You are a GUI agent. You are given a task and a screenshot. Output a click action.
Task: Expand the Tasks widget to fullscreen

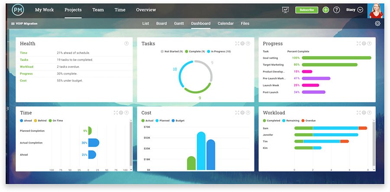237,43
